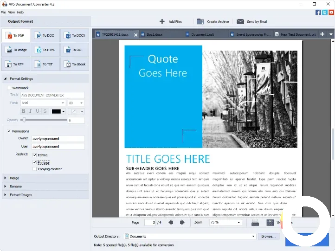
Task: Select the To DOCX output format
Action: [x=75, y=35]
